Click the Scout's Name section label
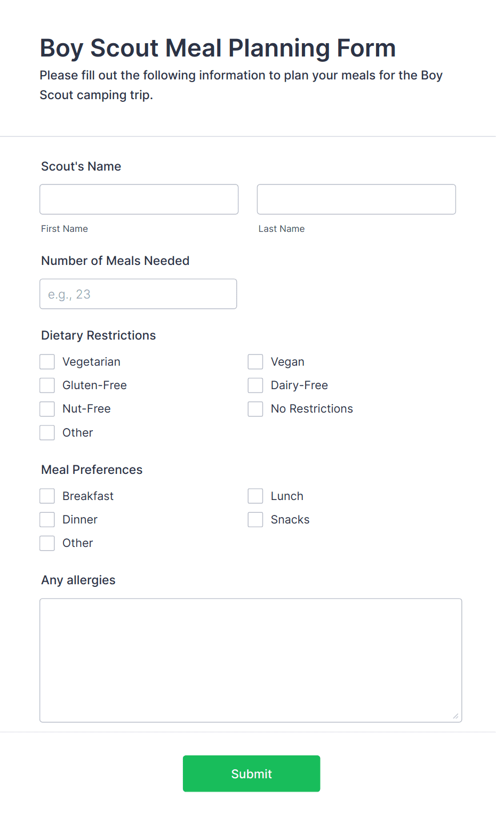The height and width of the screenshot is (822, 496). coord(81,166)
